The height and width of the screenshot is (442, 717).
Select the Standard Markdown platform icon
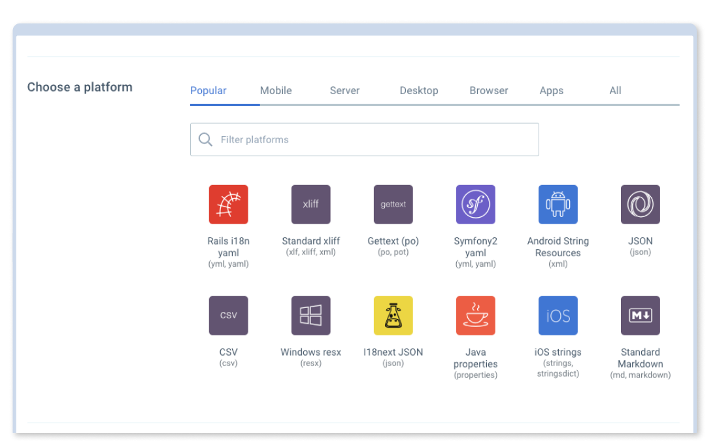[640, 316]
